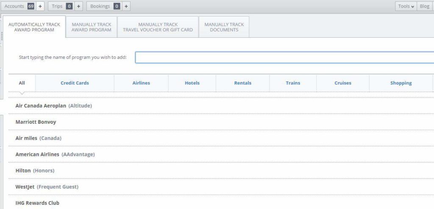Switch to Manually Track Documents tab

[x=224, y=27]
